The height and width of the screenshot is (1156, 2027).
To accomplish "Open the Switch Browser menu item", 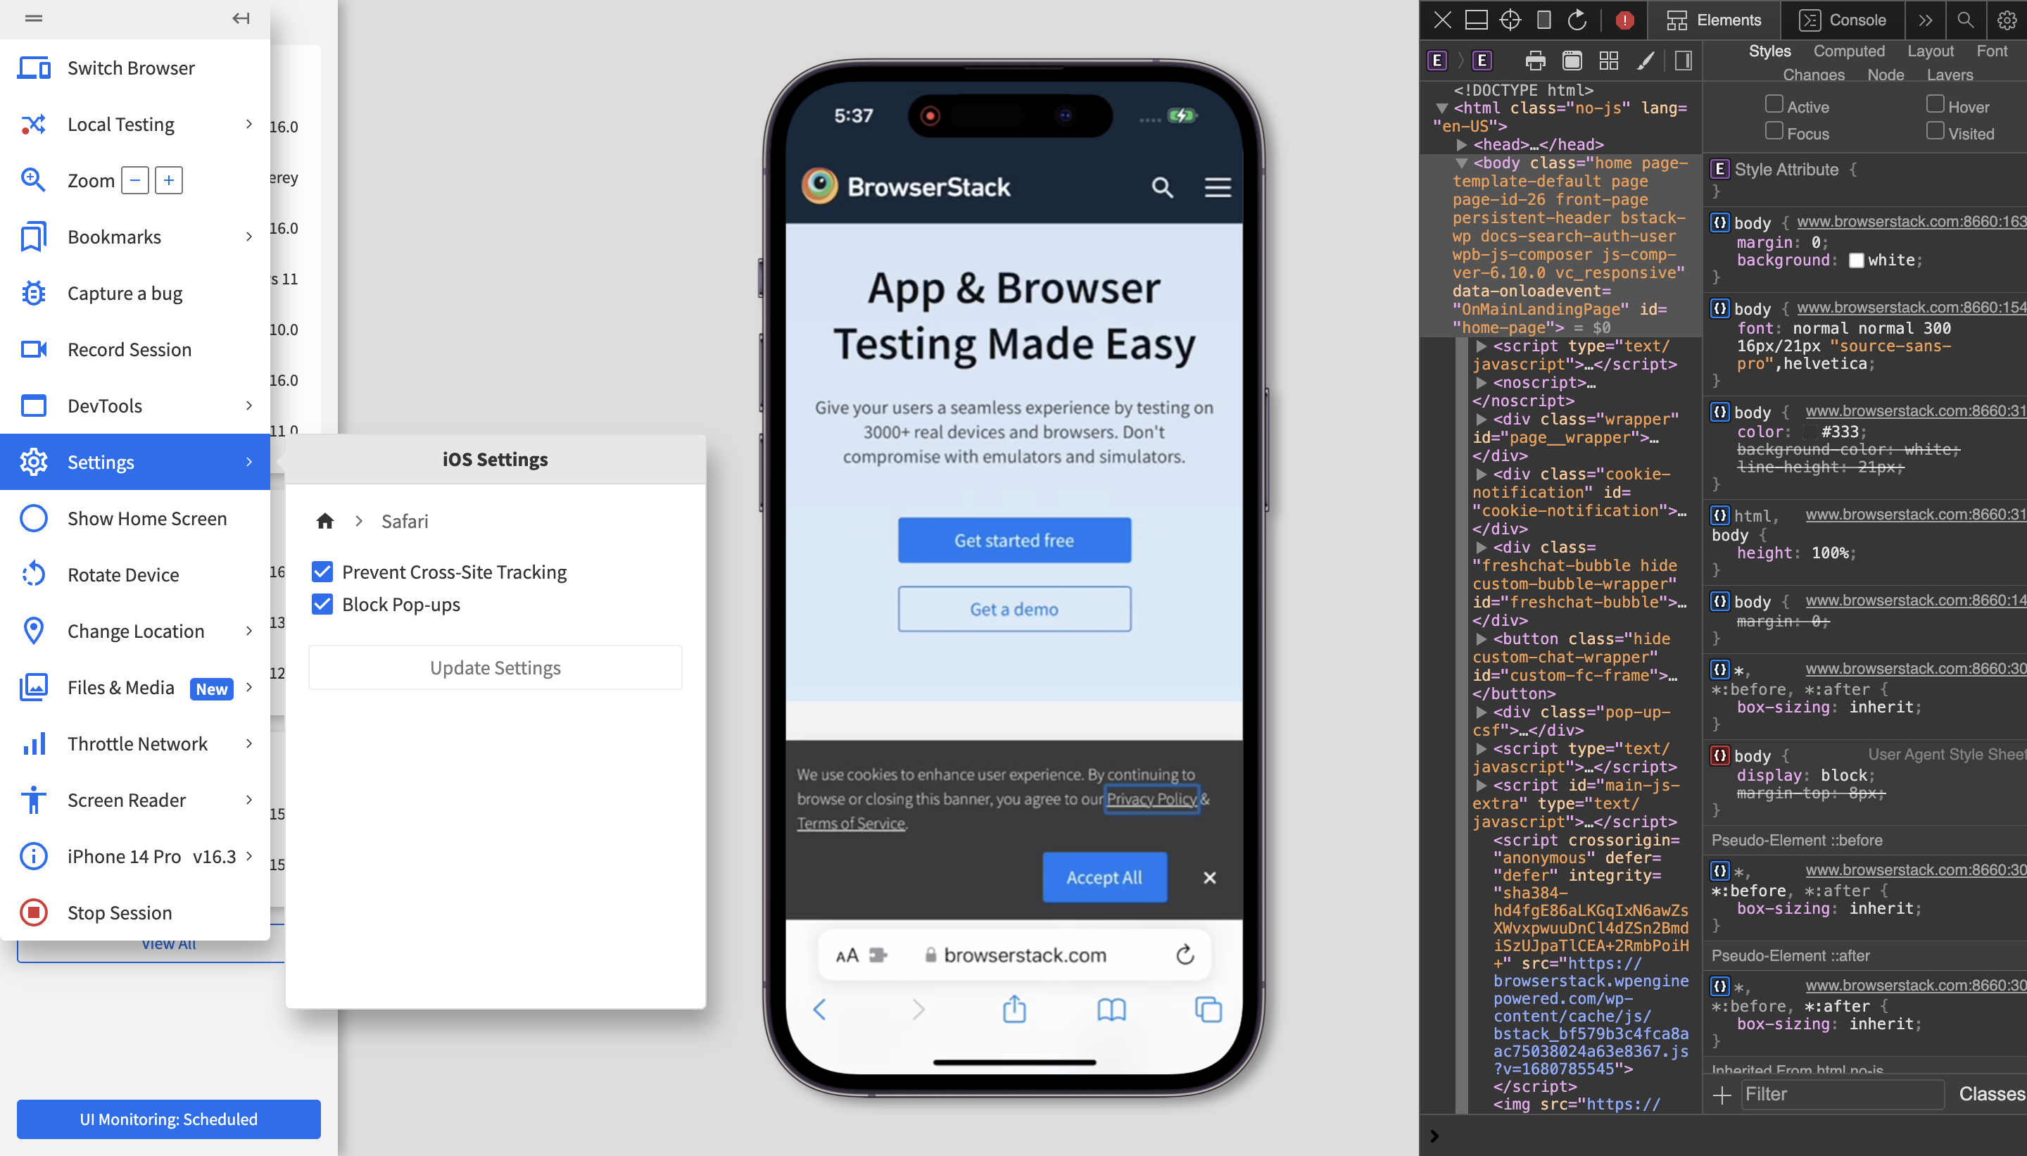I will coord(131,67).
